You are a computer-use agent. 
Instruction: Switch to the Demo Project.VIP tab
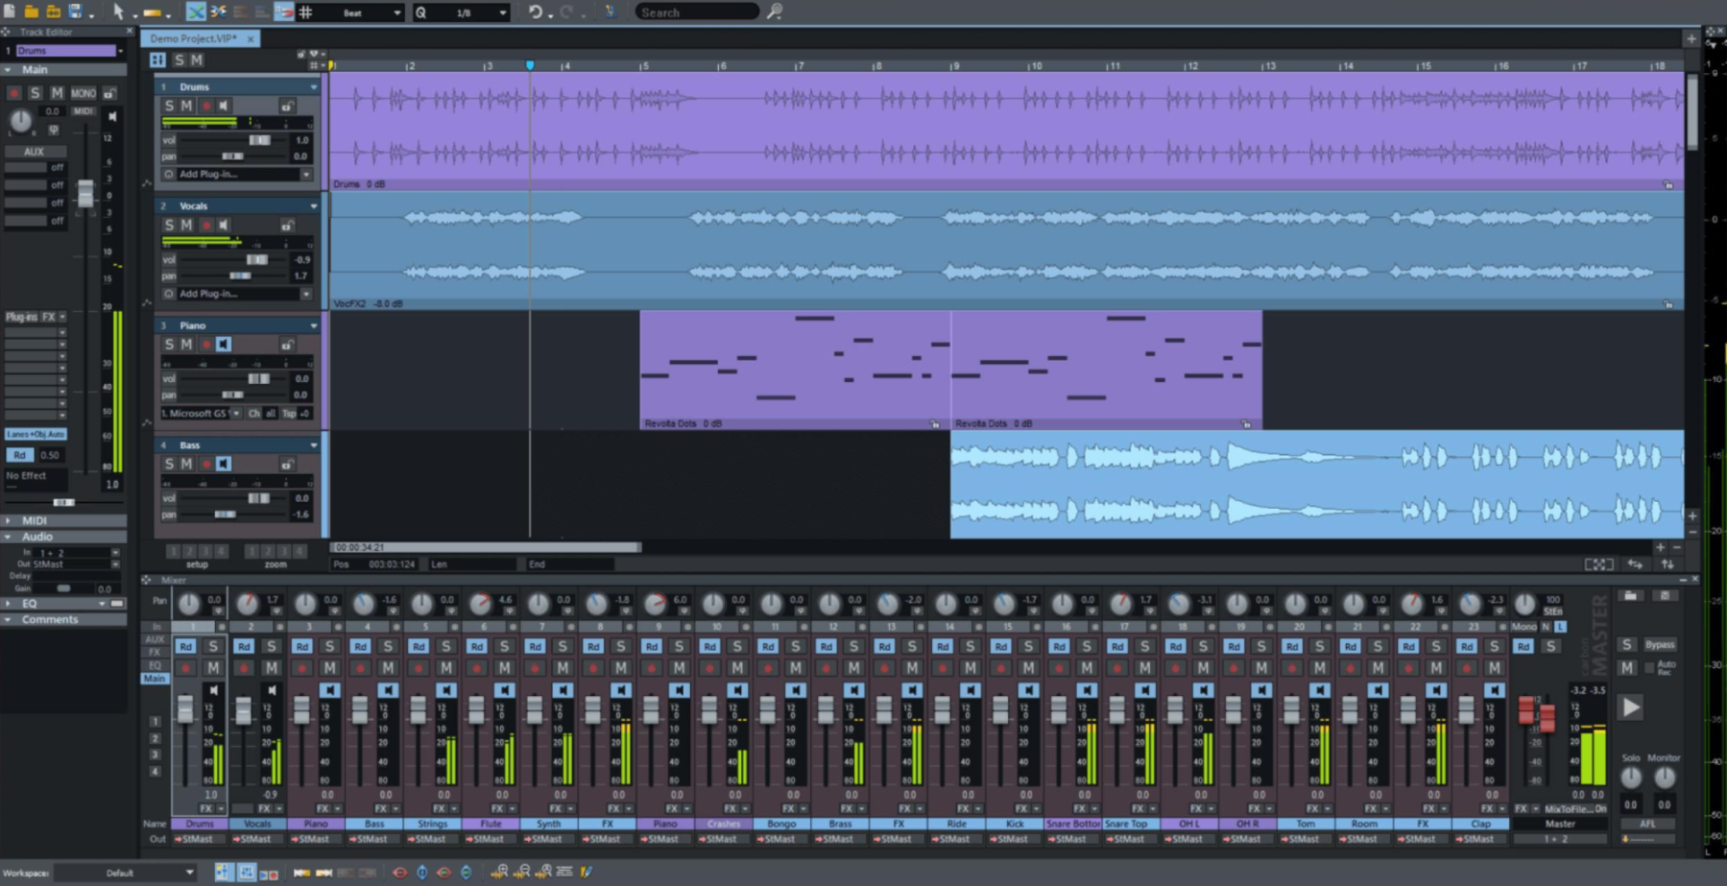pos(192,38)
